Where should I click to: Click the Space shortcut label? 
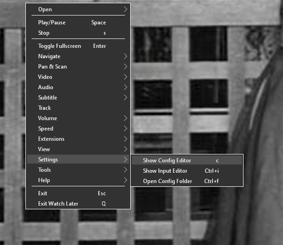click(99, 23)
